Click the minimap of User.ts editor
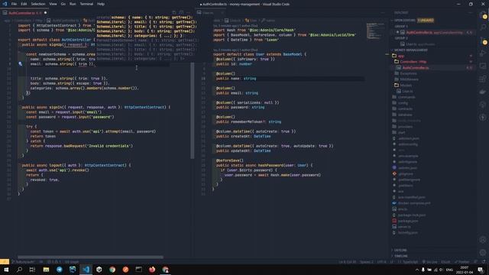The image size is (489, 275). pos(375,31)
